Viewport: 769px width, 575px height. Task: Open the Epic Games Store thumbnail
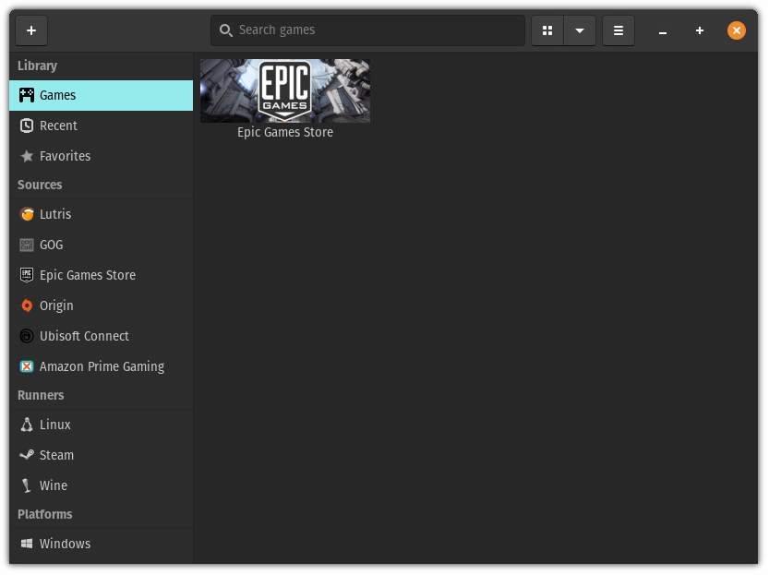(284, 90)
